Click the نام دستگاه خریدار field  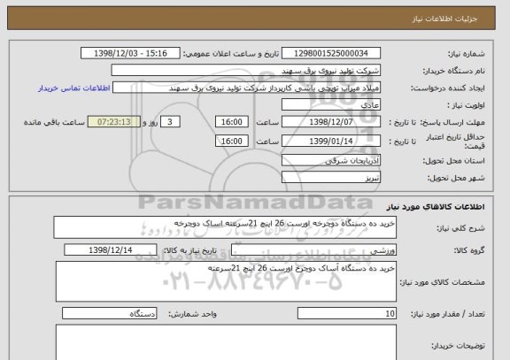[x=246, y=70]
